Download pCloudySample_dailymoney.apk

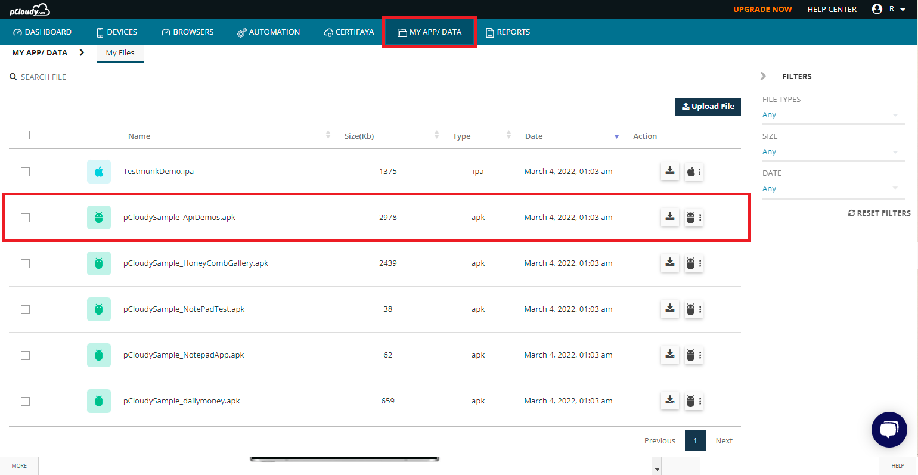[x=670, y=401]
